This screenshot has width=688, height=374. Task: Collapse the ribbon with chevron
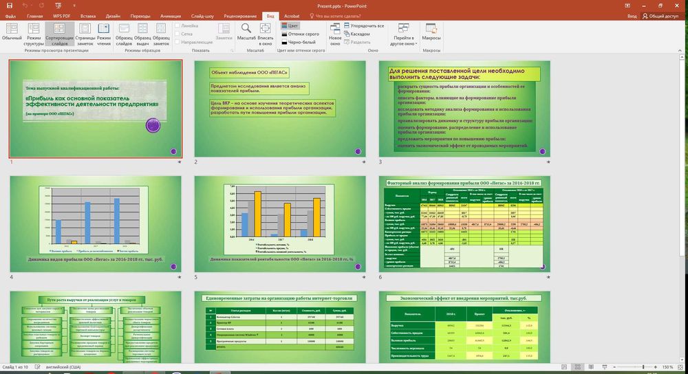tap(680, 51)
